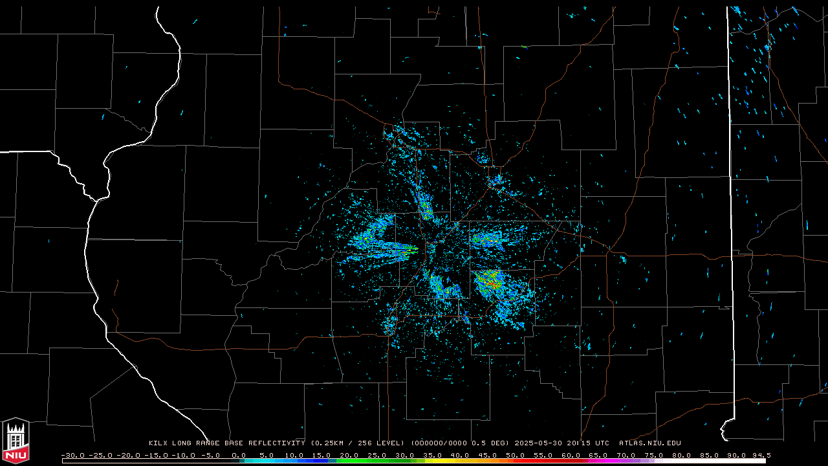Click the 30.0 scale label
This screenshot has height=466, width=828.
[x=405, y=456]
